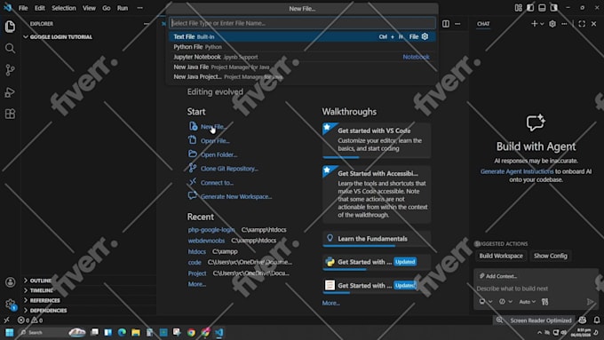
Task: Select New Java Project option
Action: tap(302, 76)
